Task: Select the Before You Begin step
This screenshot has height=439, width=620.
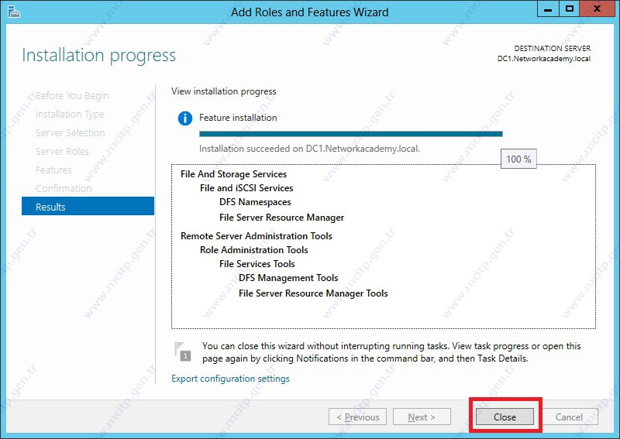Action: pyautogui.click(x=72, y=96)
